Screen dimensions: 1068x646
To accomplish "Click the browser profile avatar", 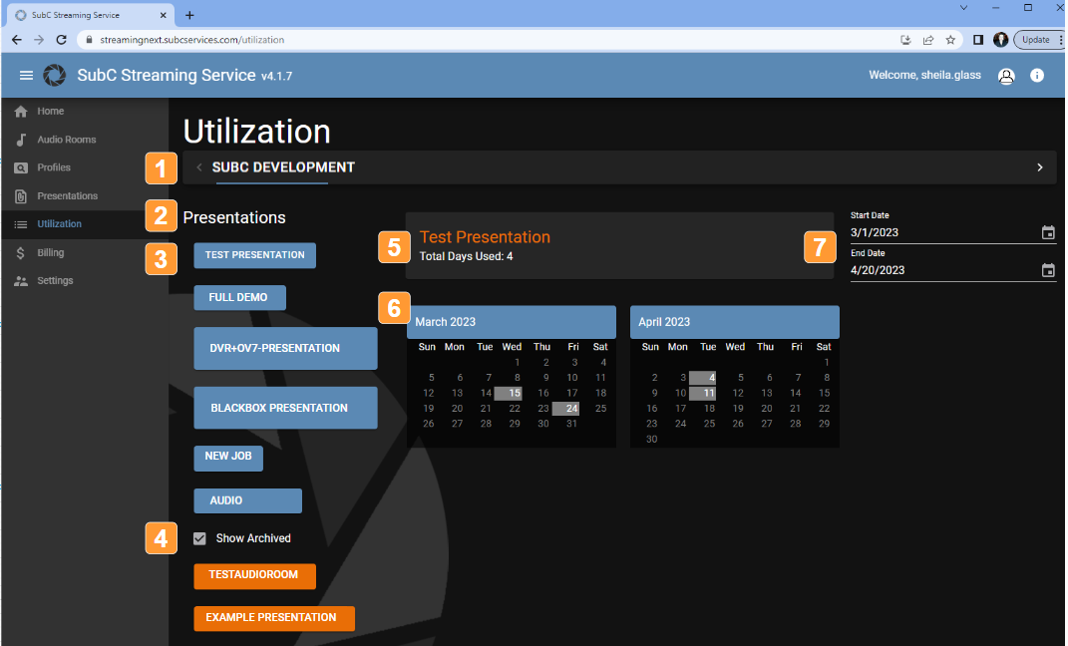I will (1000, 40).
